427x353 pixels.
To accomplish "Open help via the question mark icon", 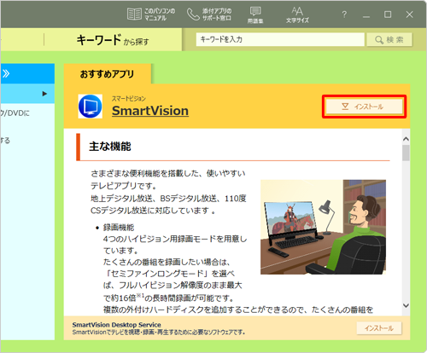I will (x=344, y=14).
